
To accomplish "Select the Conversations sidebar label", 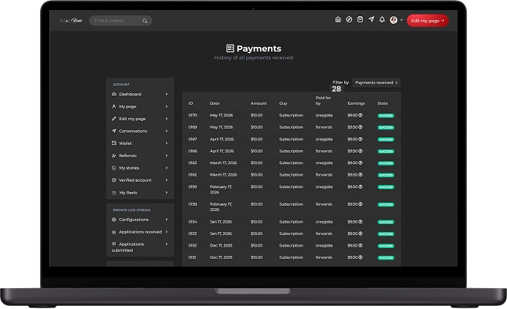I will pyautogui.click(x=134, y=131).
